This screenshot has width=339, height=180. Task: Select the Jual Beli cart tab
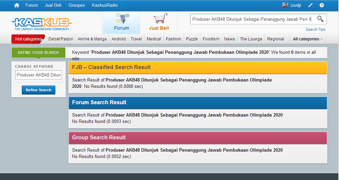click(x=159, y=23)
